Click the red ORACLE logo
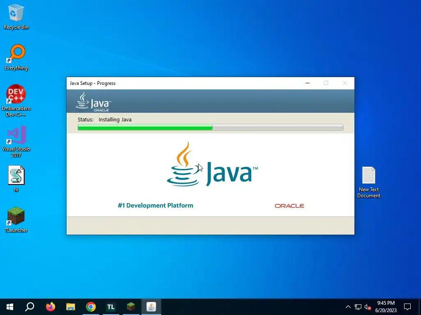 [289, 206]
